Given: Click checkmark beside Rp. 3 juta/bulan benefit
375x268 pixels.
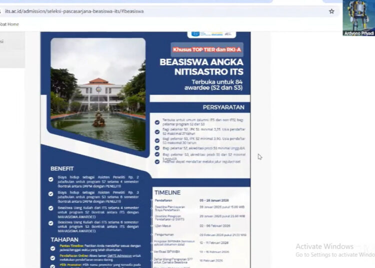Looking at the screenshot, I should click(50, 194).
